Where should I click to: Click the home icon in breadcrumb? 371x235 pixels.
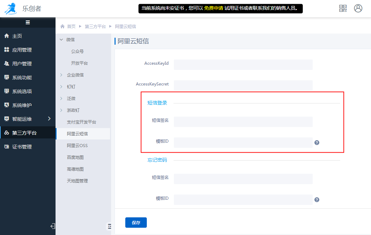tap(62, 26)
